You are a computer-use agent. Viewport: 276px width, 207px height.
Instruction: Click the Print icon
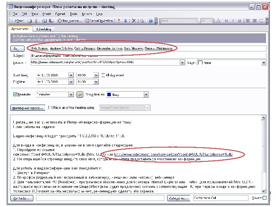click(30, 21)
